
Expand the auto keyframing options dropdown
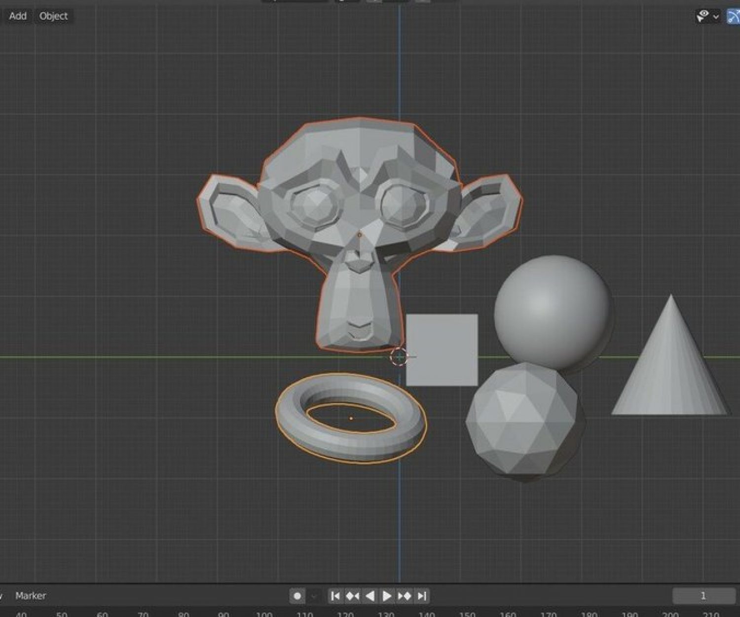pos(314,596)
